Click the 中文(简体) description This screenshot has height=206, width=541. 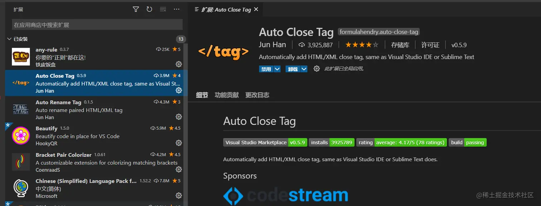coord(48,189)
